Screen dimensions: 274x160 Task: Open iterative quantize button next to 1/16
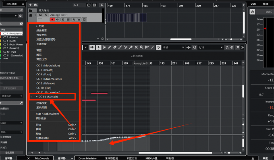click(227, 48)
